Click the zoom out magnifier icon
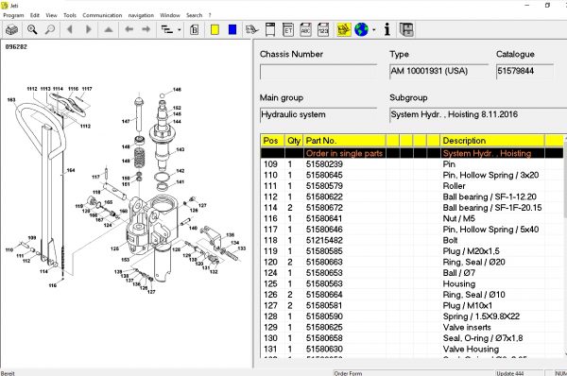The height and width of the screenshot is (376, 567). [x=50, y=29]
